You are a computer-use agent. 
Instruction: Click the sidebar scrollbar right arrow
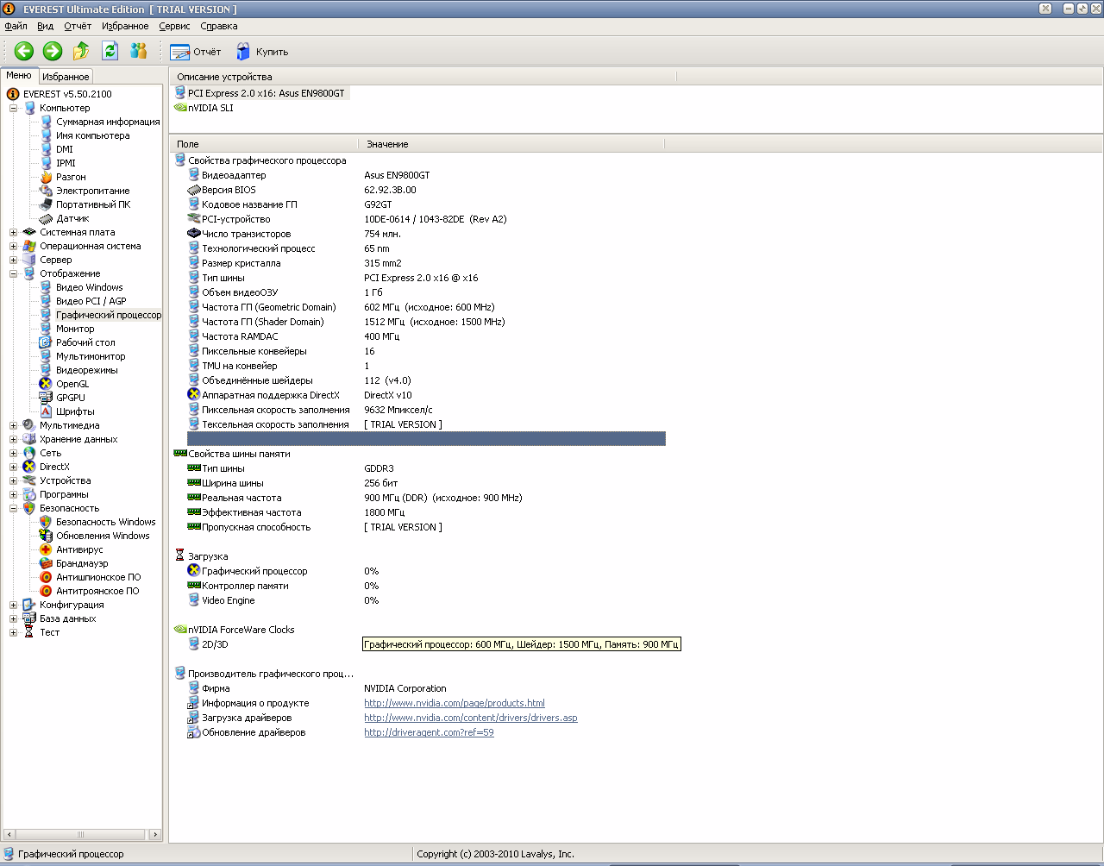click(156, 835)
